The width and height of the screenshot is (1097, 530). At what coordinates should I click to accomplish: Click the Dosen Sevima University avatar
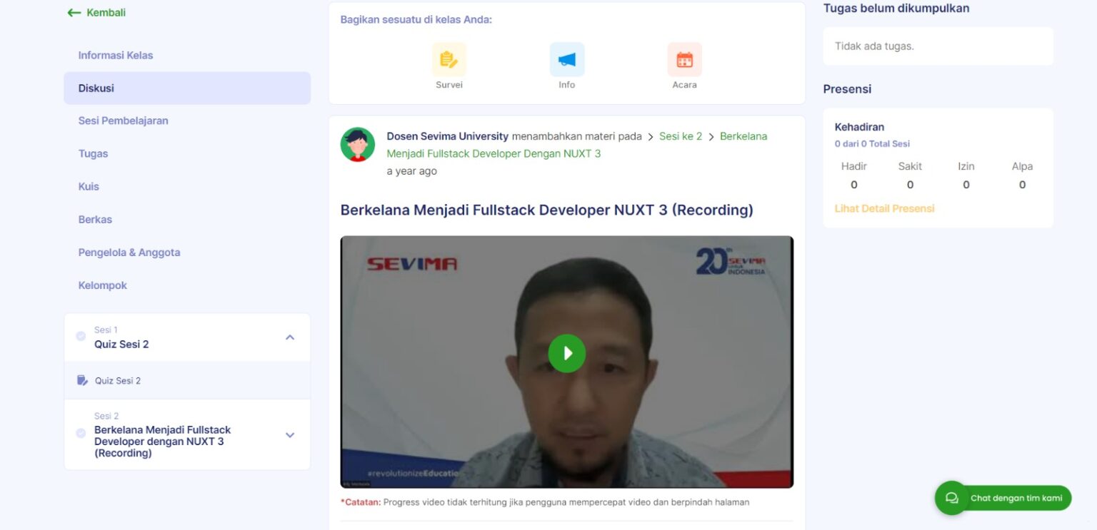point(357,144)
